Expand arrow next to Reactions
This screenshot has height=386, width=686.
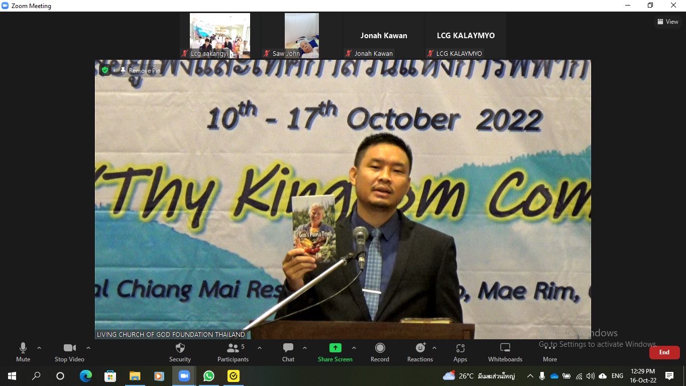point(434,348)
